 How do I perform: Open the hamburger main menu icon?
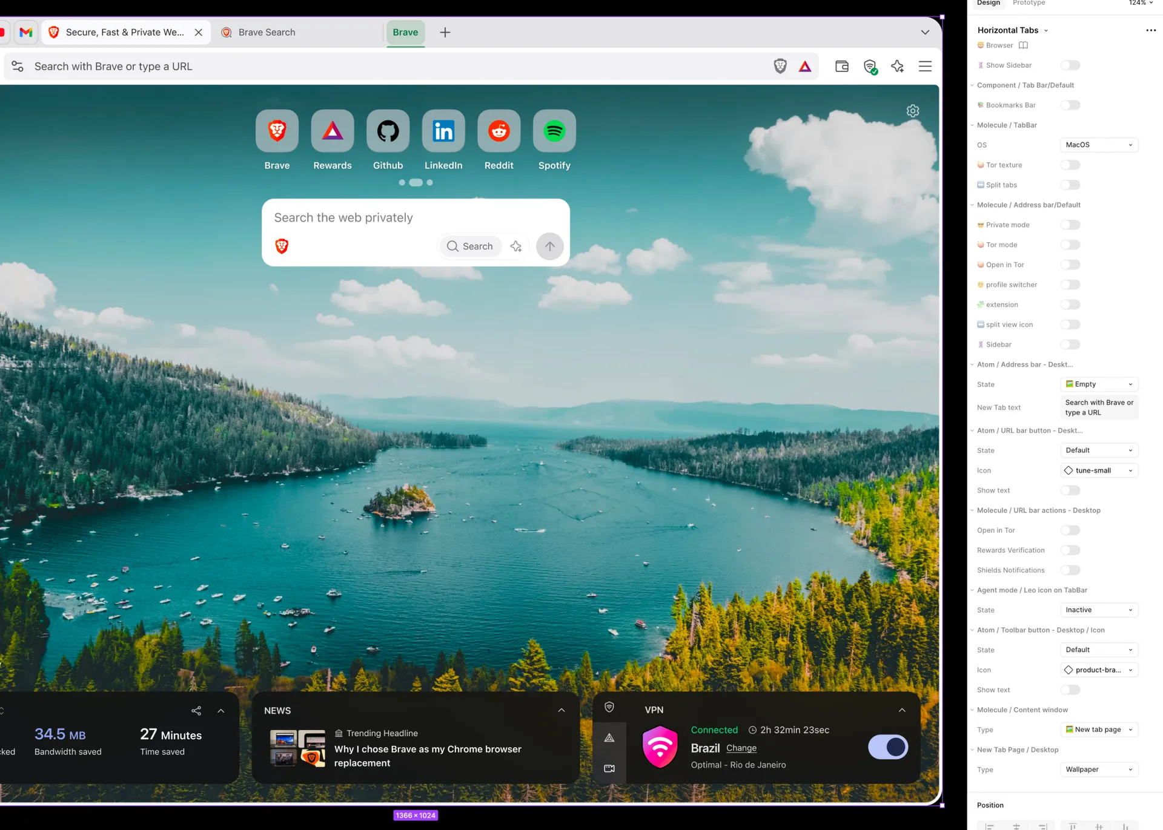tap(924, 67)
